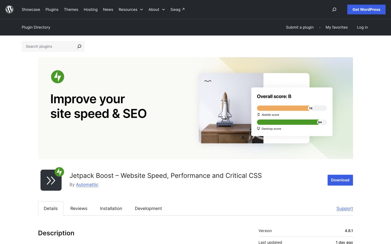Open the site search magnifier in header

(334, 9)
